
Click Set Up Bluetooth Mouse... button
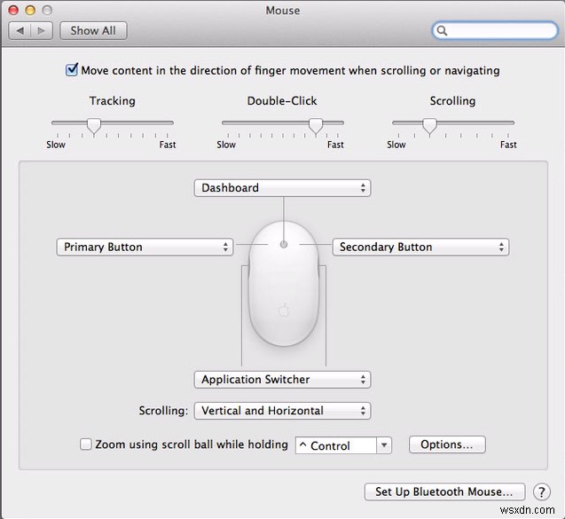pos(444,491)
